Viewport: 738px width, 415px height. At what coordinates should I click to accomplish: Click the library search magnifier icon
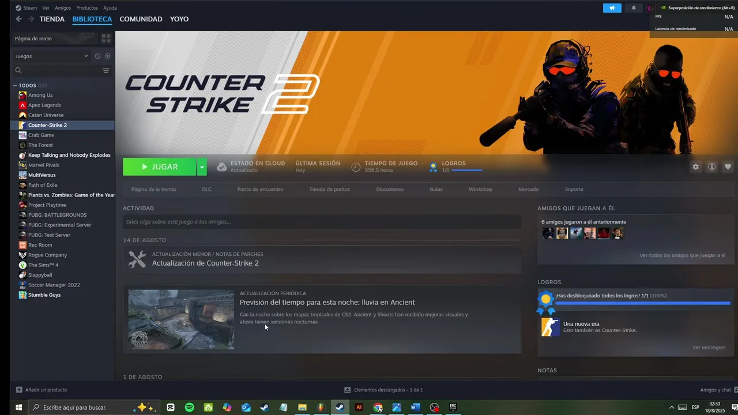[18, 70]
